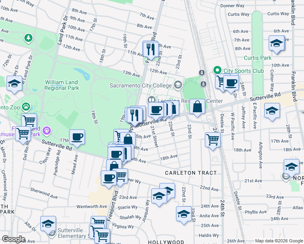Click the school marker south of Sutterville Rd east
This screenshot has width=304, height=244.
coord(272,111)
